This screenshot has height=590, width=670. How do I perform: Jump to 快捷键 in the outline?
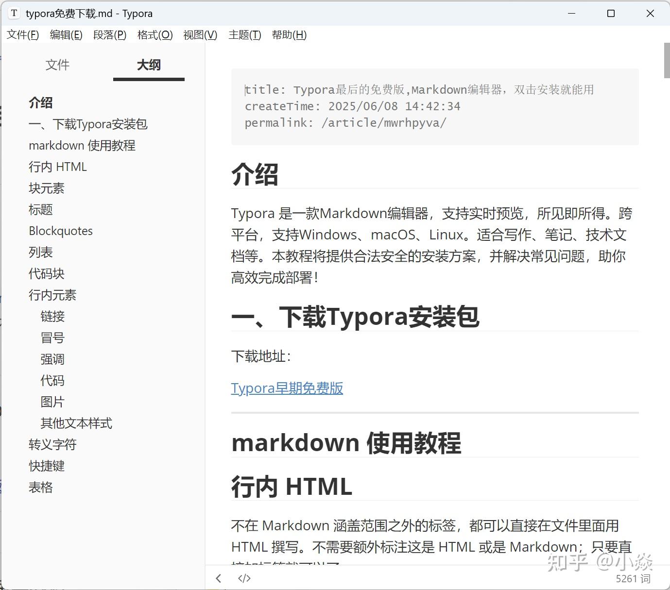46,466
